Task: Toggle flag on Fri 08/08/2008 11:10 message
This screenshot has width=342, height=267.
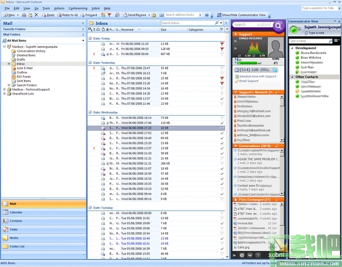Action: pos(222,44)
